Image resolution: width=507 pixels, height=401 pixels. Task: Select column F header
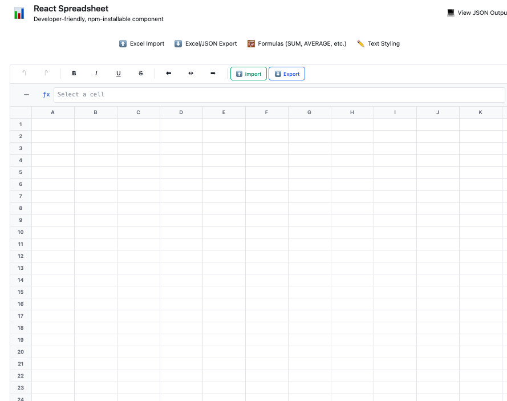coord(267,112)
